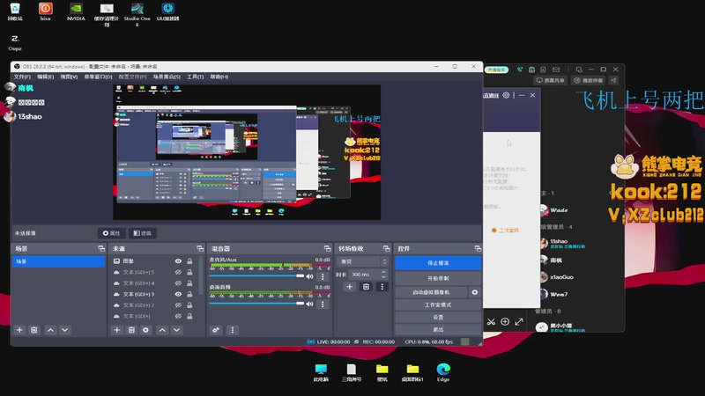Click the 停止推流 stop streaming button

pyautogui.click(x=438, y=262)
